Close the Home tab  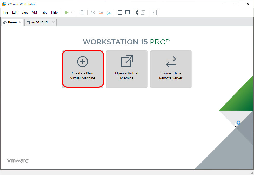click(20, 22)
